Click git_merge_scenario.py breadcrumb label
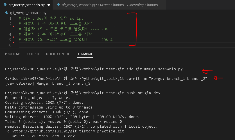Viewport: 235px width, 140px height. 28,13
